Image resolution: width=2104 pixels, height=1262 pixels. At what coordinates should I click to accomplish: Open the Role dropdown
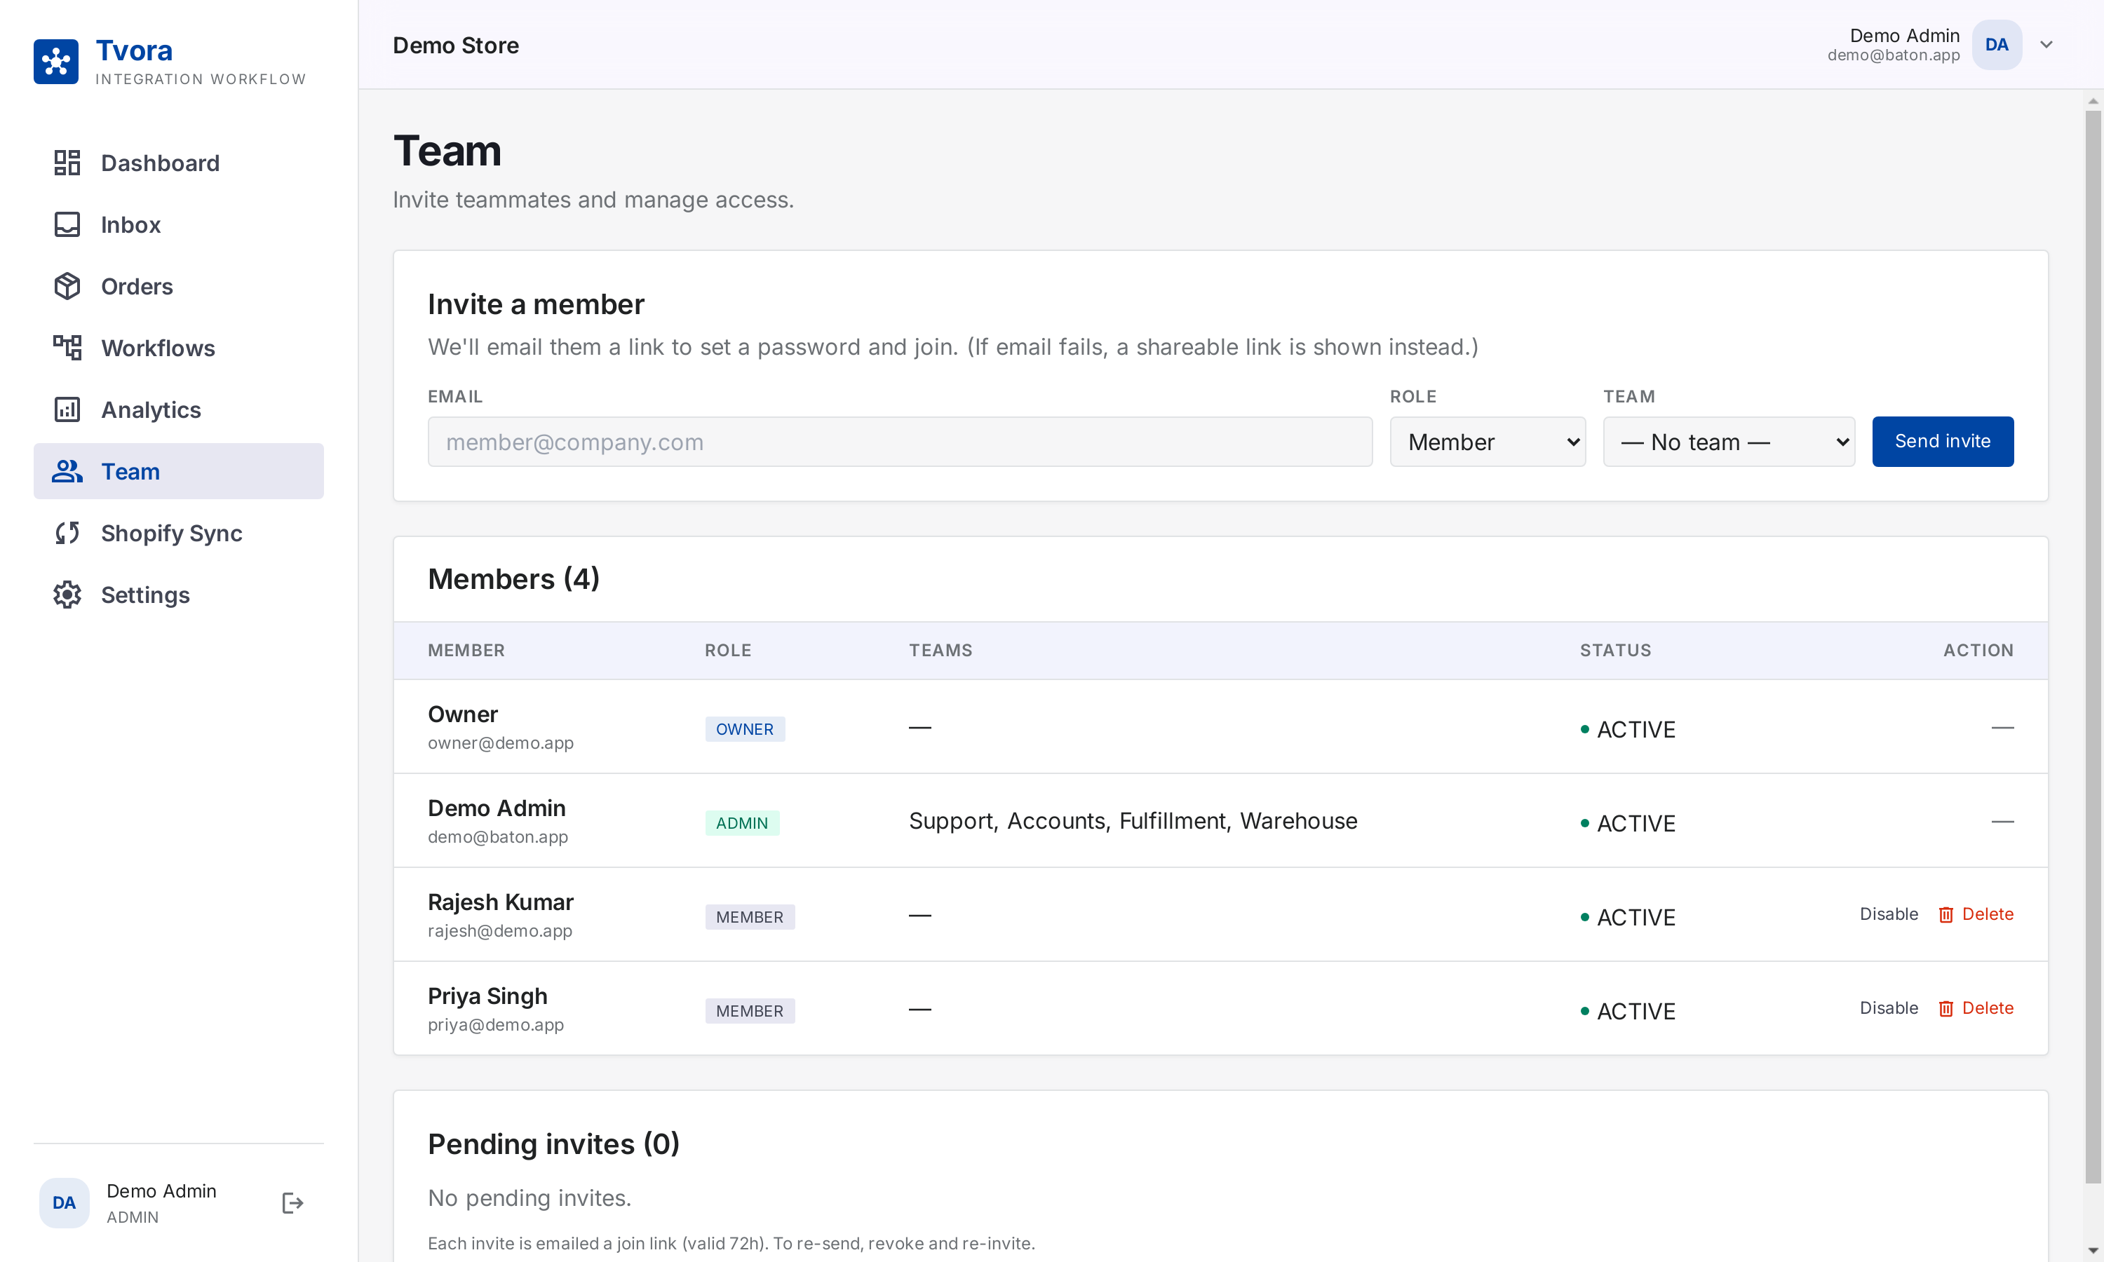pyautogui.click(x=1488, y=442)
